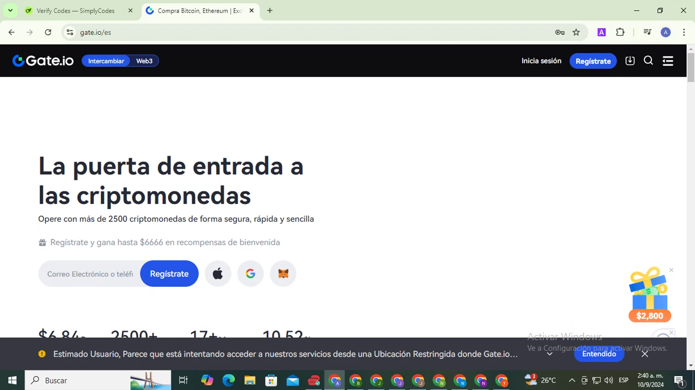
Task: Open the Windows Start menu
Action: 13,380
